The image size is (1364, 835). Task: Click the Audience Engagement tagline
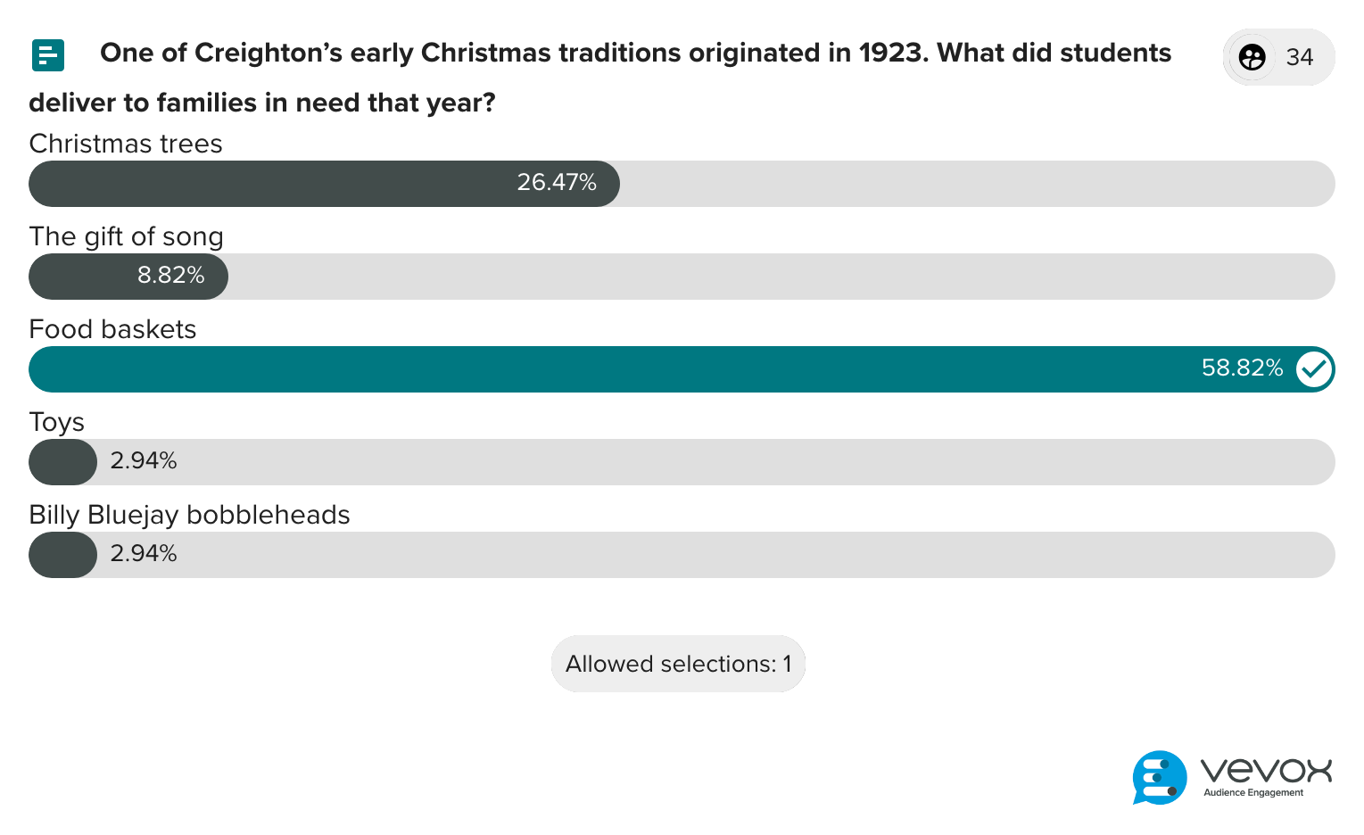[x=1252, y=792]
